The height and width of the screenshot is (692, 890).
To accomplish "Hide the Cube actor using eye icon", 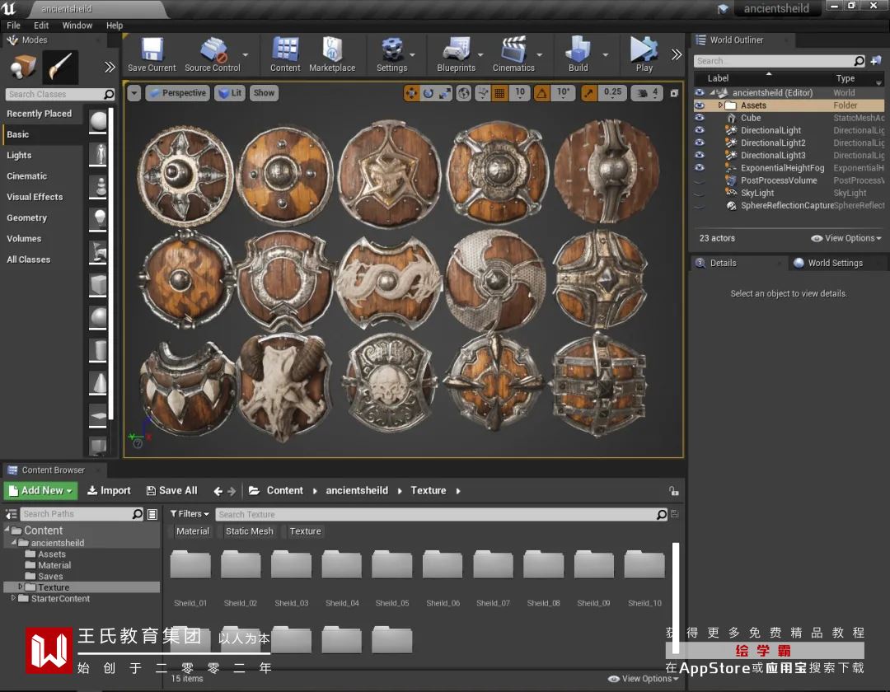I will (700, 118).
